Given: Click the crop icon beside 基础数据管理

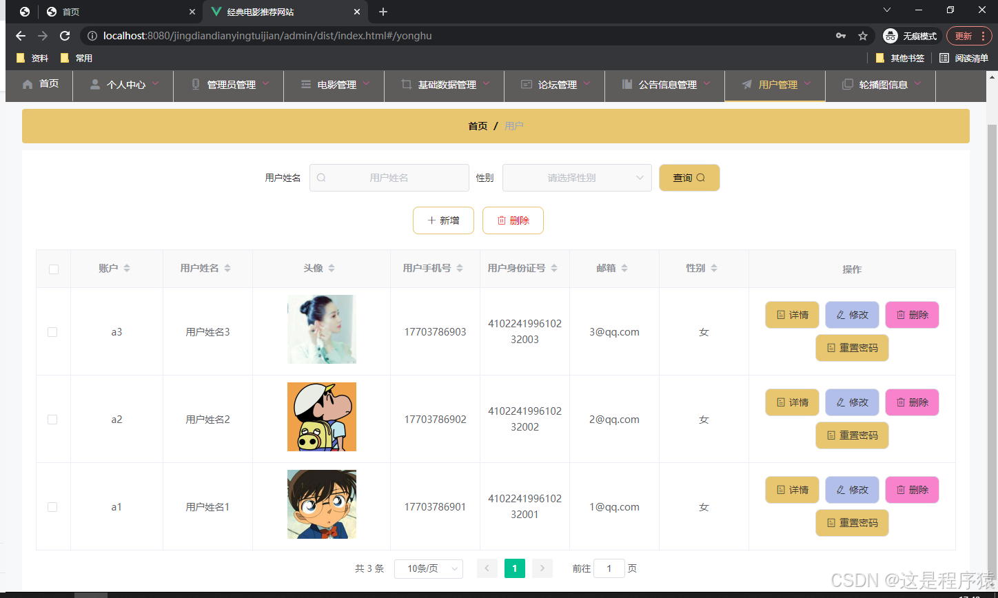Looking at the screenshot, I should tap(407, 84).
